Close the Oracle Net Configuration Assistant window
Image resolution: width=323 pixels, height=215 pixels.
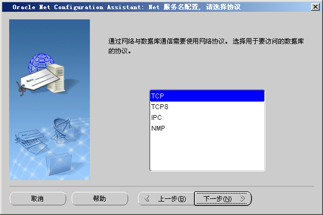pos(315,7)
